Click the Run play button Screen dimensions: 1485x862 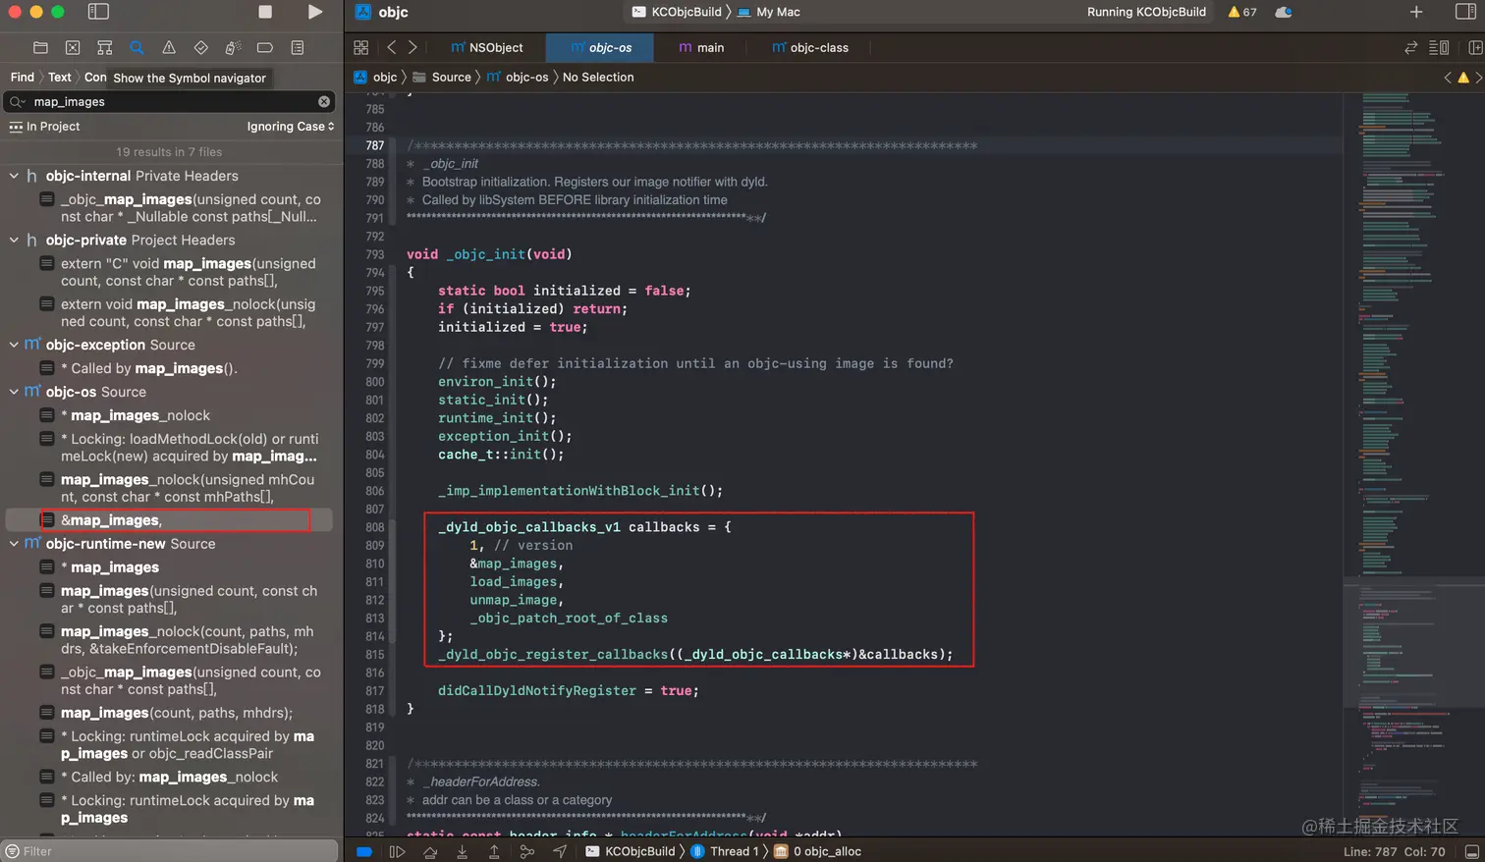pyautogui.click(x=314, y=12)
